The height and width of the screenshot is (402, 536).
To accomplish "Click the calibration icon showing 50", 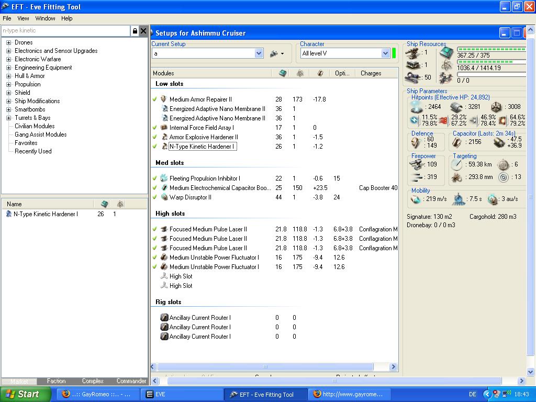I will coord(412,77).
